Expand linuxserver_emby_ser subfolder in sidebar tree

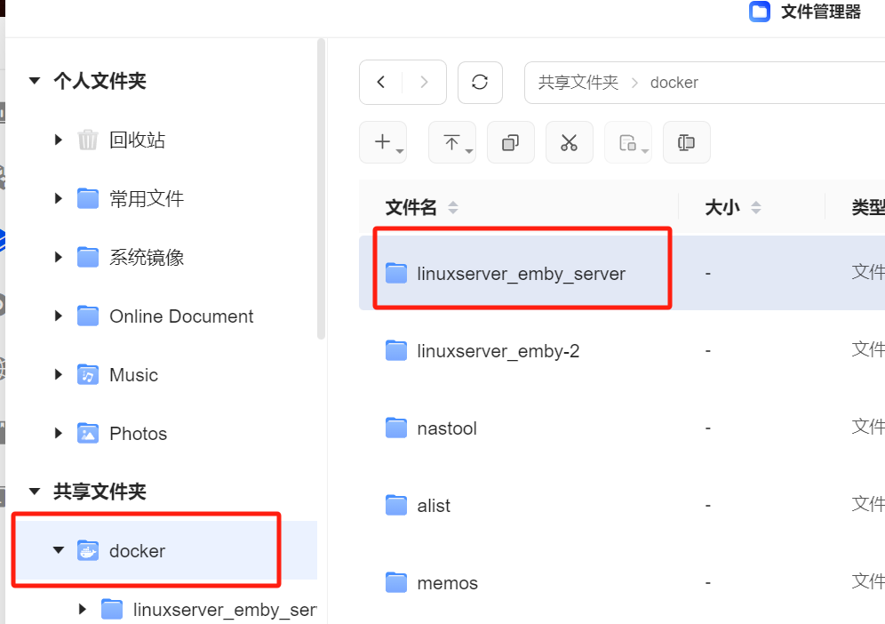[x=83, y=609]
